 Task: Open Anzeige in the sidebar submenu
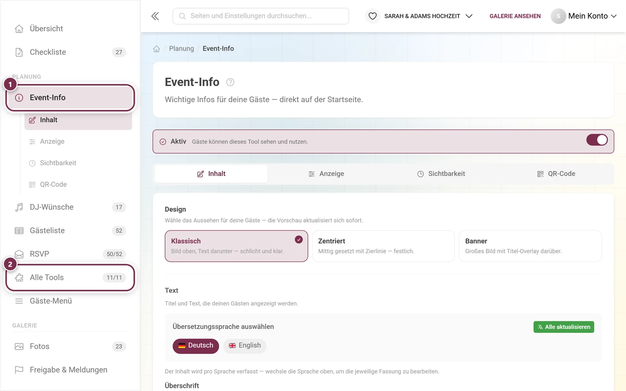click(x=78, y=142)
